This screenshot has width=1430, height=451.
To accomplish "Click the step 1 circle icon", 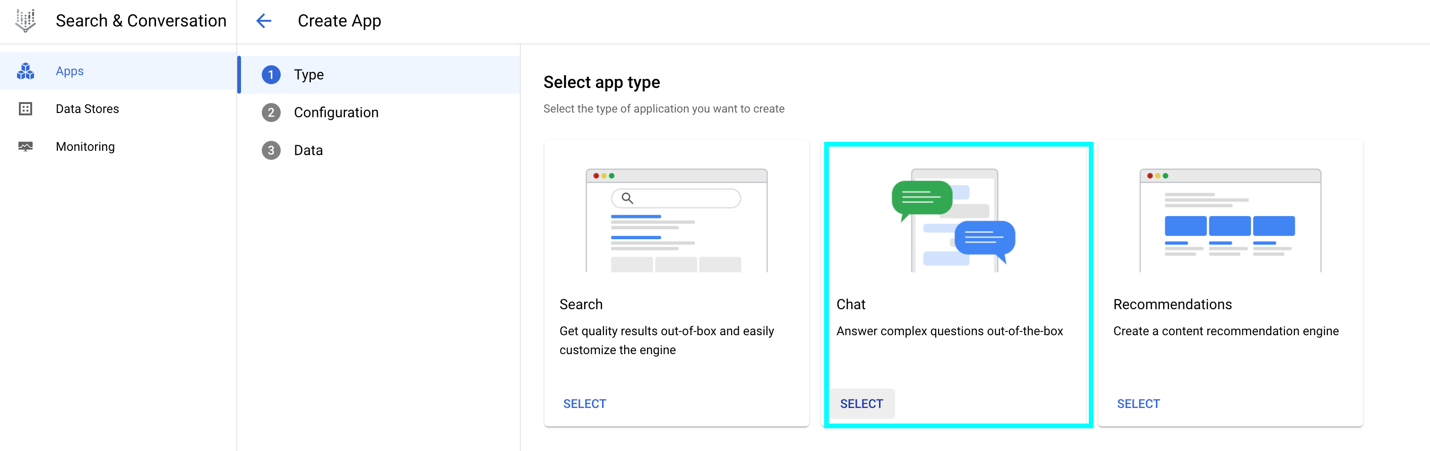I will [271, 74].
